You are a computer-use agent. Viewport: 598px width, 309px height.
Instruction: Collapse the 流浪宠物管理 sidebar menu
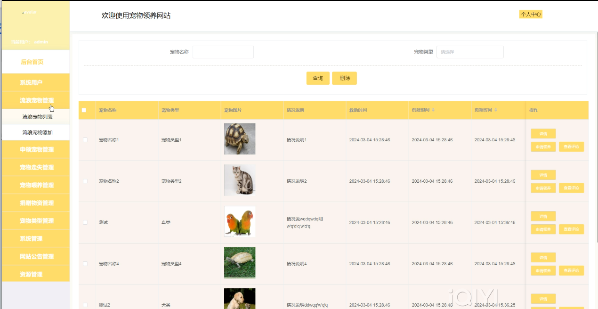36,100
